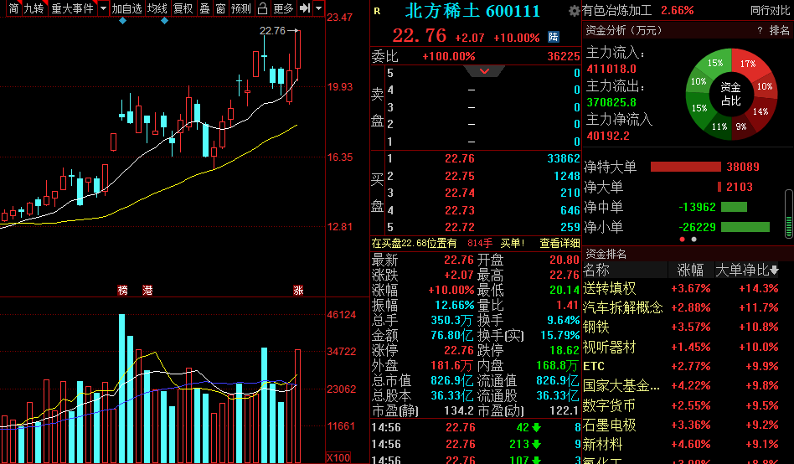
Task: Open the 同行对比 peer comparison
Action: pos(770,10)
